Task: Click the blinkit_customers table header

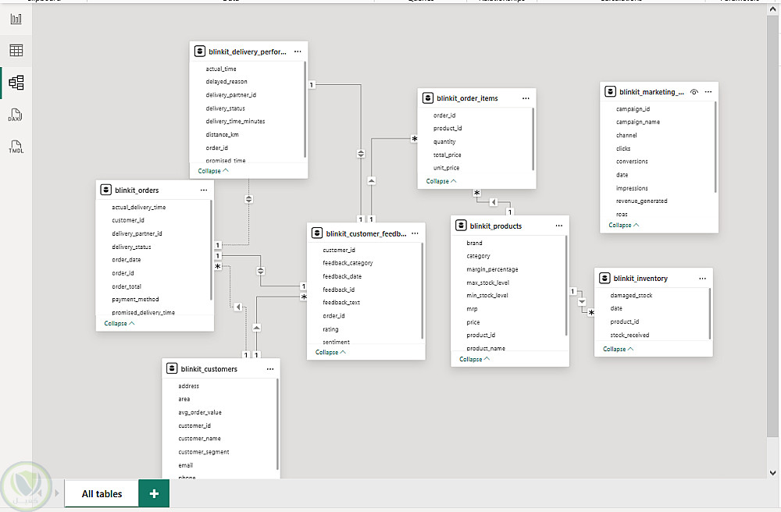Action: (209, 368)
